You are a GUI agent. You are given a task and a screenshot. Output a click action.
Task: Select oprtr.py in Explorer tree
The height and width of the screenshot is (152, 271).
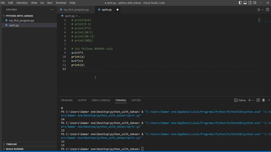(14, 25)
